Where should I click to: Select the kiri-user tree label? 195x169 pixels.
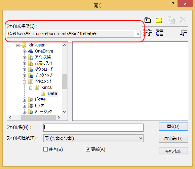click(x=37, y=45)
